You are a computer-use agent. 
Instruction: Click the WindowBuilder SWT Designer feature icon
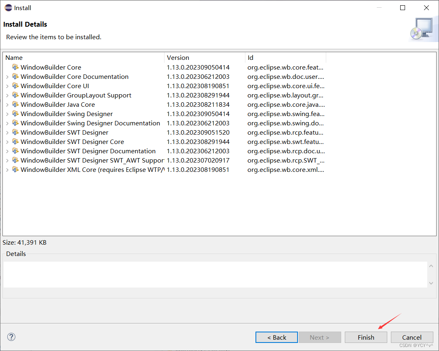[x=15, y=132]
